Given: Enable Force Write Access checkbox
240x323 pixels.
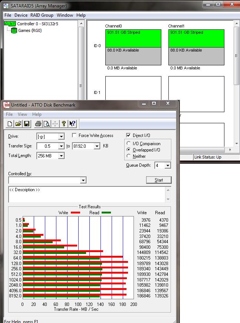Looking at the screenshot, I should pos(74,136).
